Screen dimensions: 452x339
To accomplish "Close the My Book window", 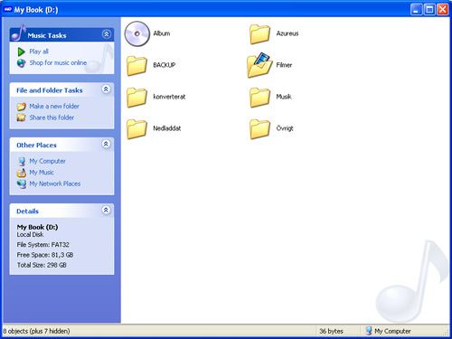I will tap(443, 10).
